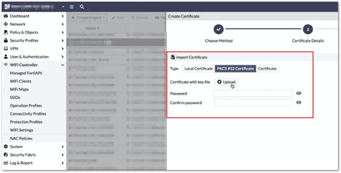341x173 pixels.
Task: Click the WiFi Controller signal icon
Action: pos(6,65)
